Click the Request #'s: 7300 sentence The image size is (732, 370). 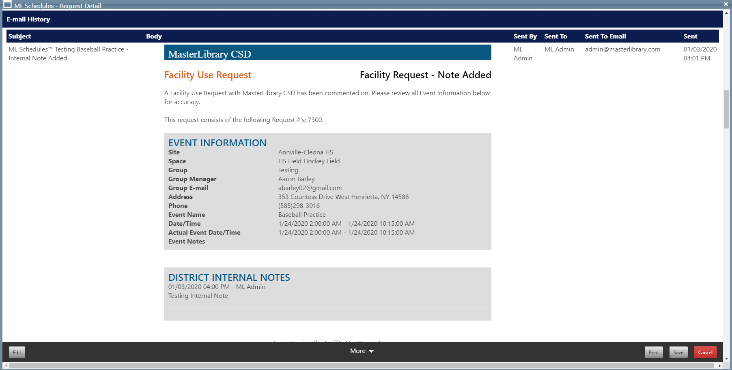click(x=244, y=120)
